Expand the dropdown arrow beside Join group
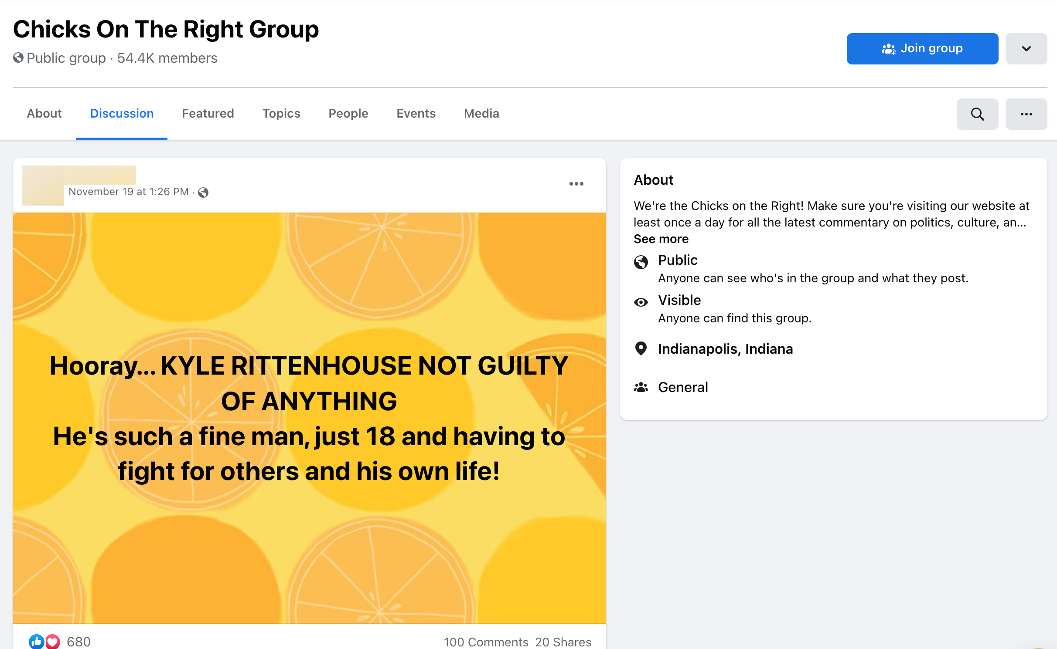Screen dimensions: 1057x649 coord(1026,49)
